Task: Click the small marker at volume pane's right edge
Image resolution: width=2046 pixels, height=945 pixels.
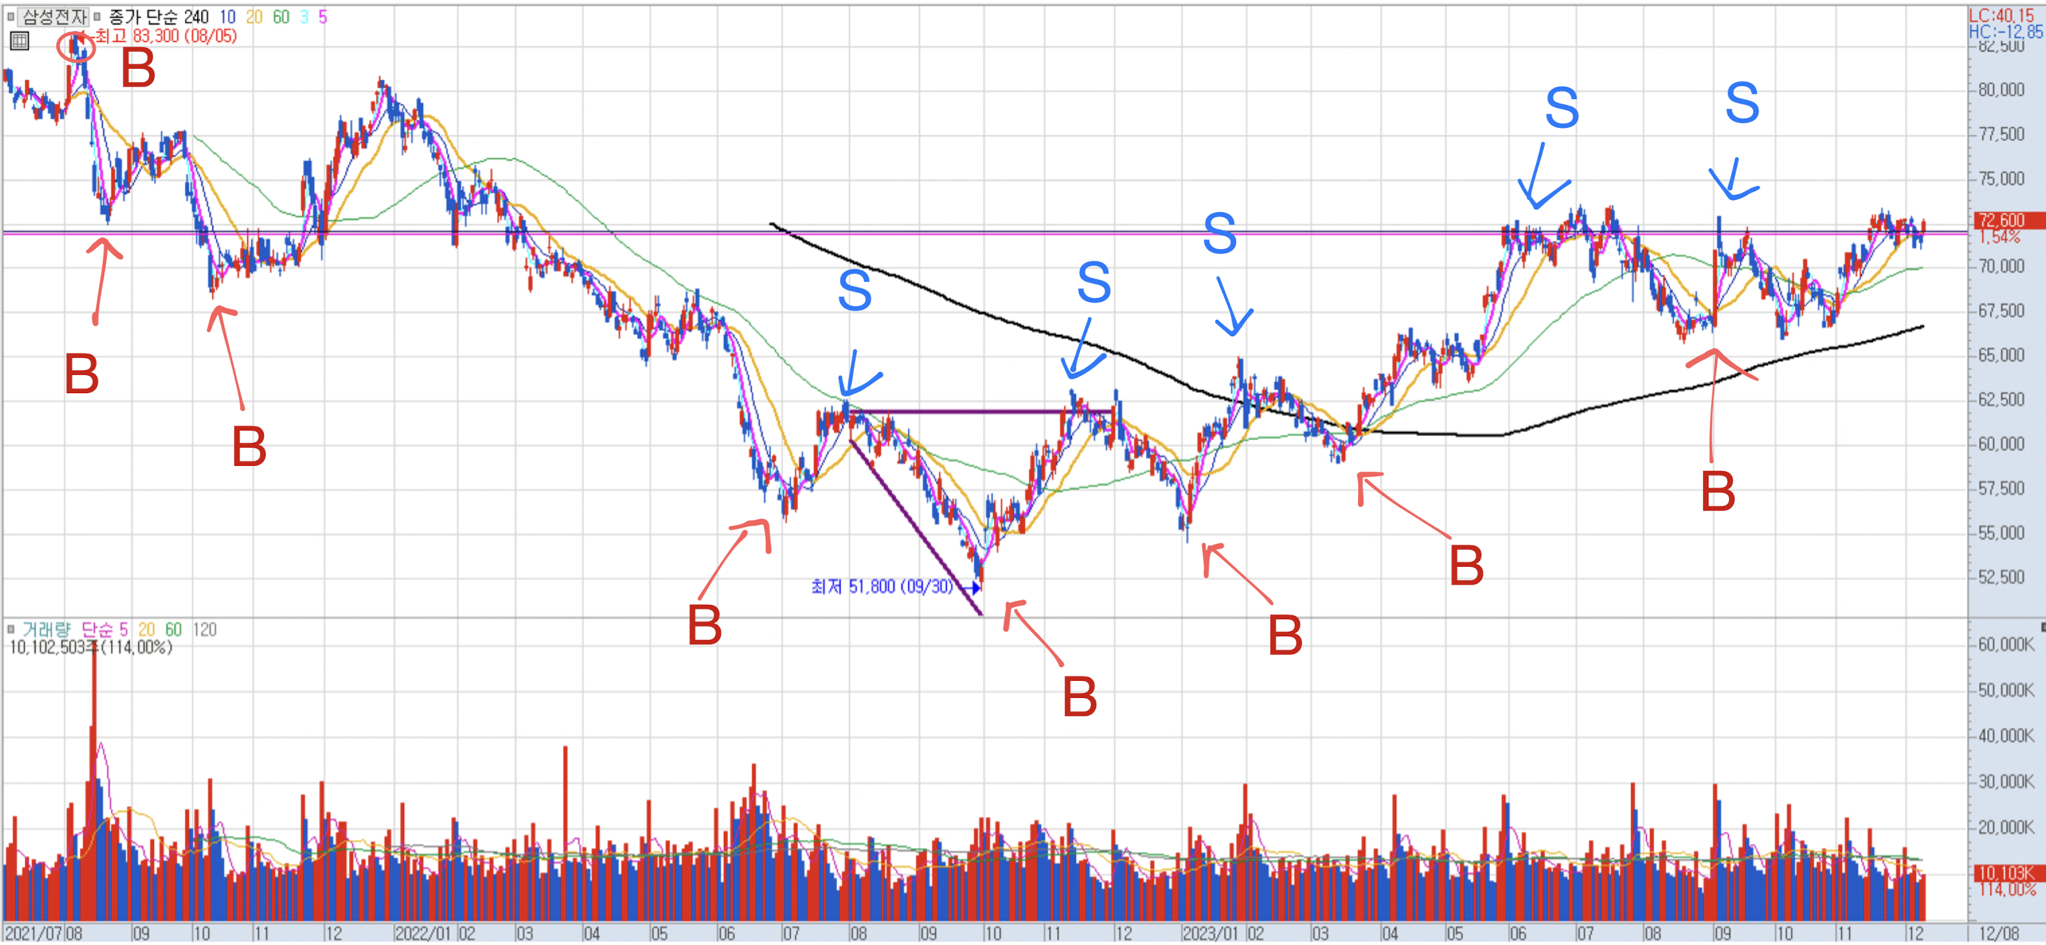Action: (2042, 627)
